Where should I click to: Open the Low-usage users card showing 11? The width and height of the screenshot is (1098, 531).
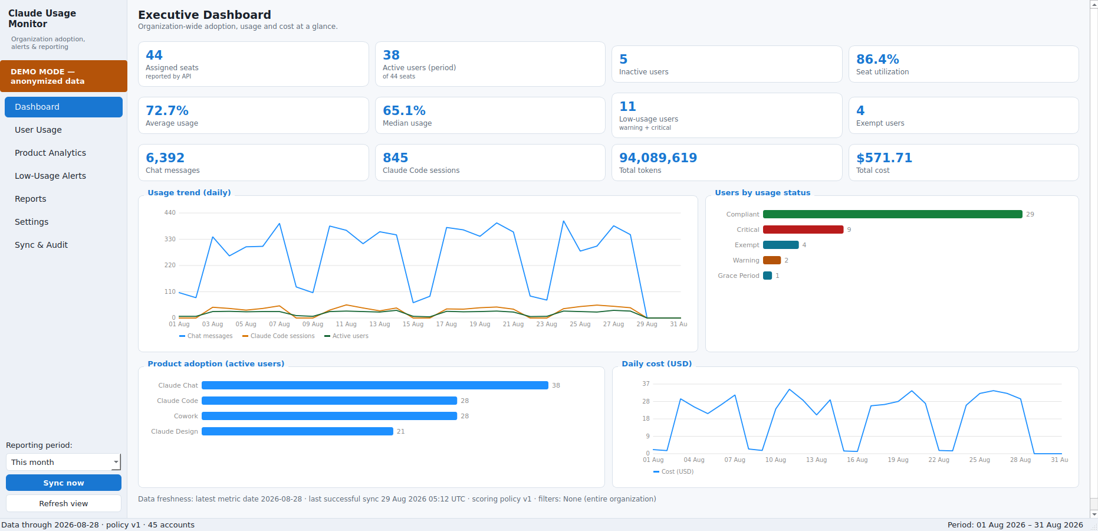(727, 116)
